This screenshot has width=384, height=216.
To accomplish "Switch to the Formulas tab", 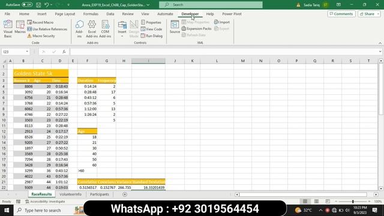I will [x=91, y=14].
